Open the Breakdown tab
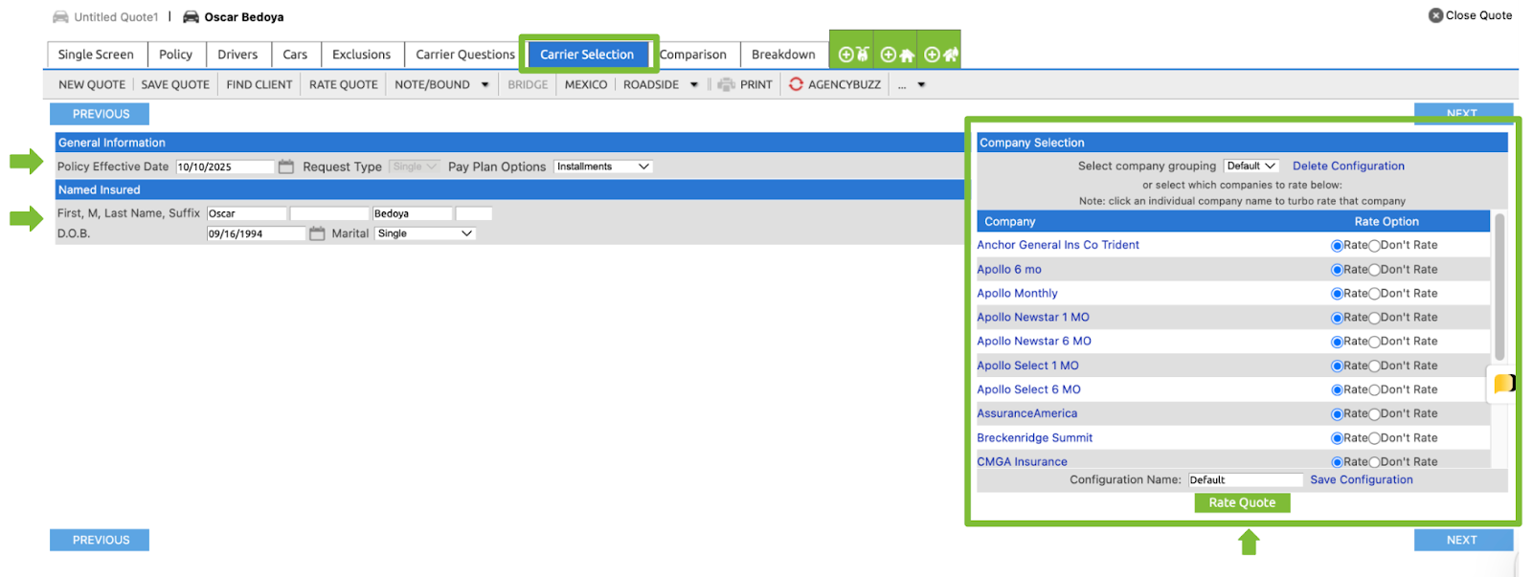 [783, 55]
